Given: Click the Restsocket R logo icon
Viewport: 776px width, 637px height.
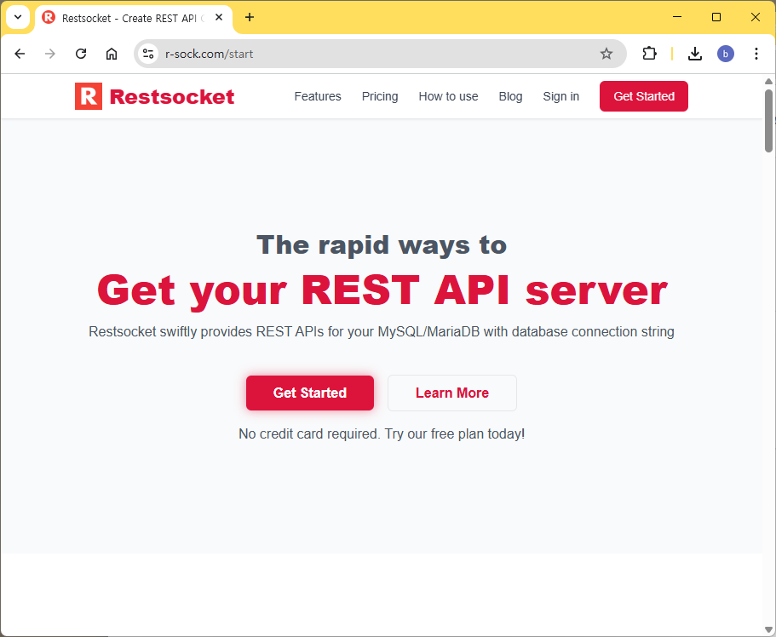Looking at the screenshot, I should click(x=89, y=96).
